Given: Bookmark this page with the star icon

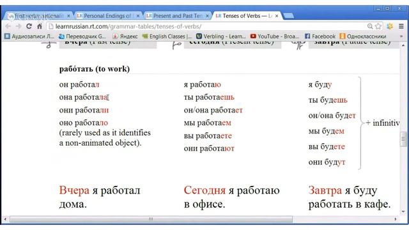Looking at the screenshot, I should (x=378, y=26).
